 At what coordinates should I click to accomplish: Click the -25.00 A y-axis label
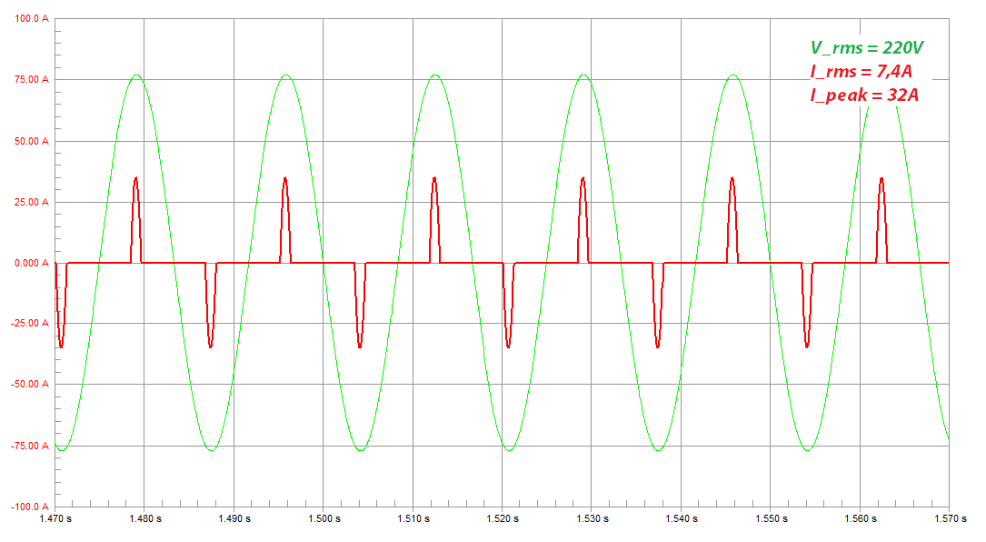point(28,324)
